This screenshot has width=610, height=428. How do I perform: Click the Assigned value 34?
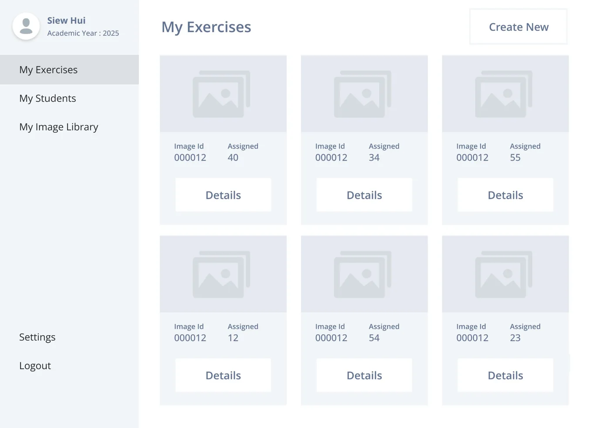point(374,158)
